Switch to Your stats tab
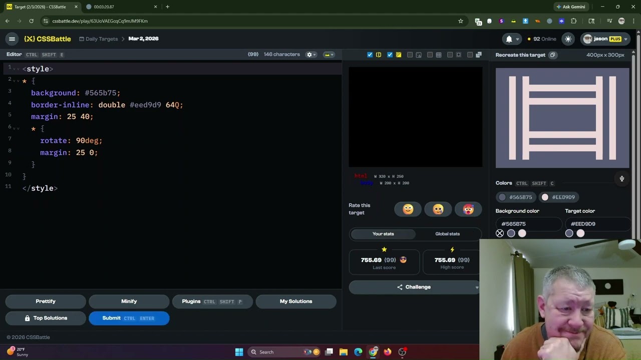 [x=383, y=234]
